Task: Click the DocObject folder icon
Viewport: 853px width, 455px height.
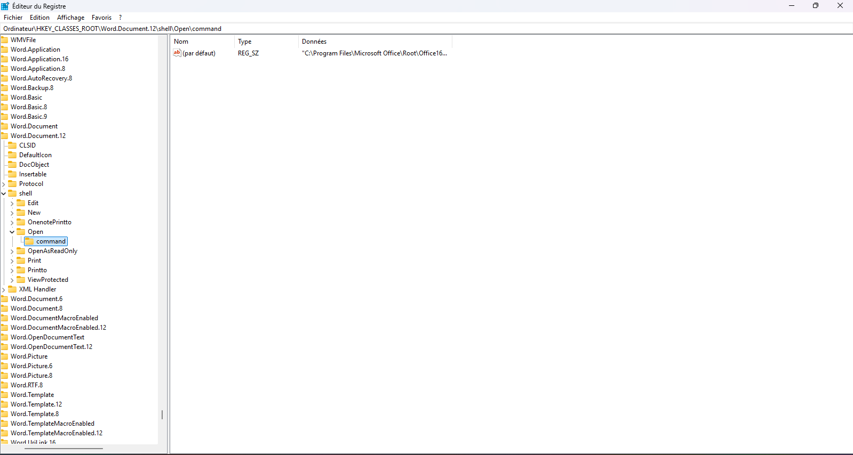Action: (13, 164)
